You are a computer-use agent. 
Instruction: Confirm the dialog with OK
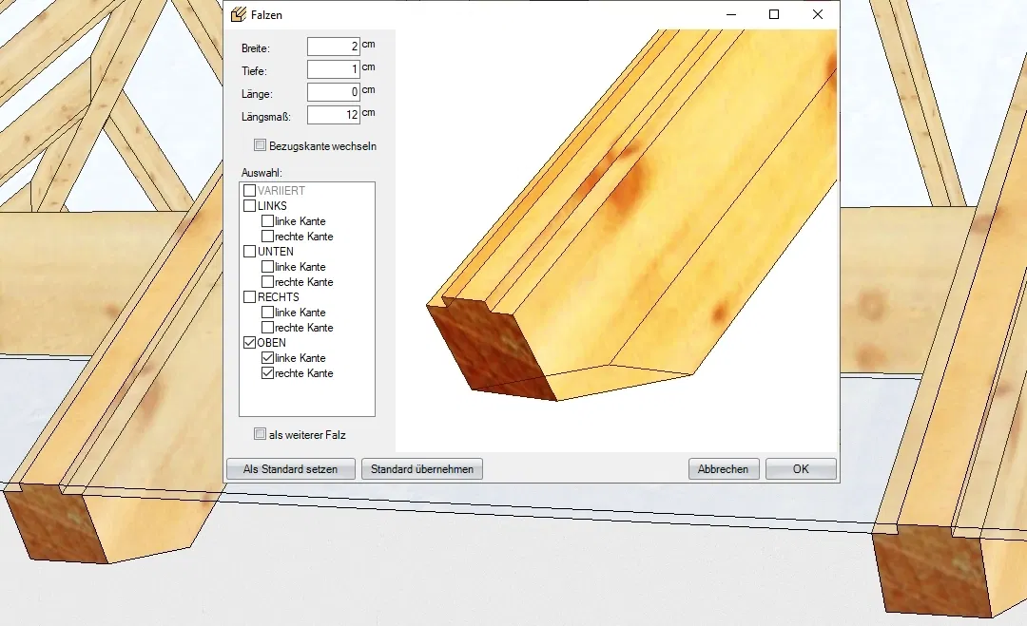tap(801, 469)
